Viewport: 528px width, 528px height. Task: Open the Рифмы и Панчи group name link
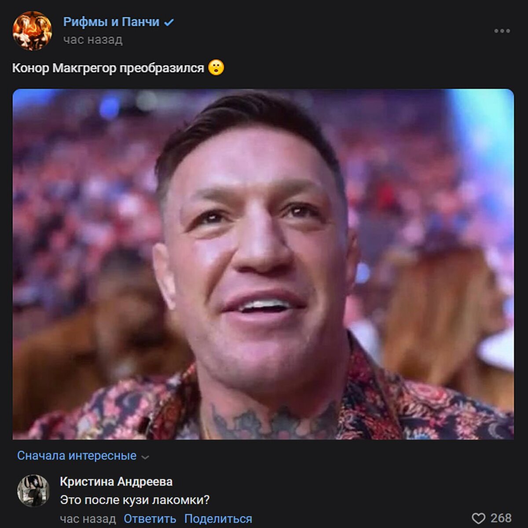(x=111, y=22)
